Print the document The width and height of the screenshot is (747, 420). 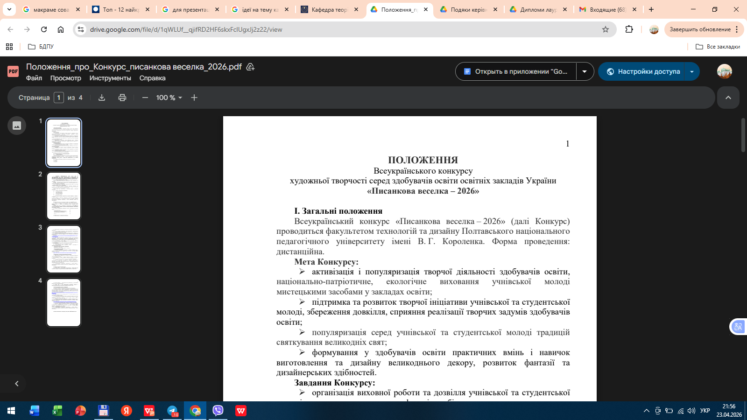[x=122, y=98]
